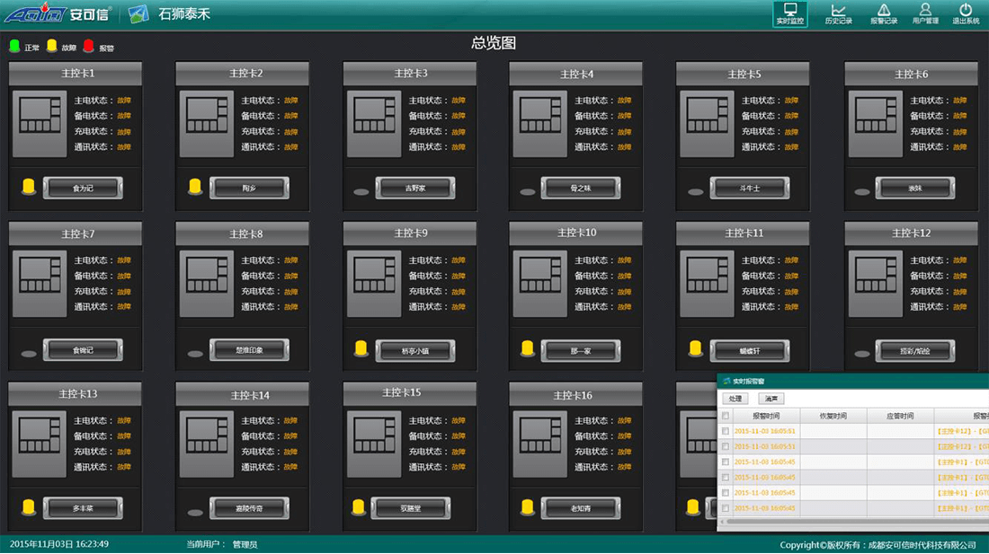
Task: Open the 历史记录 chart icon
Action: tap(838, 13)
